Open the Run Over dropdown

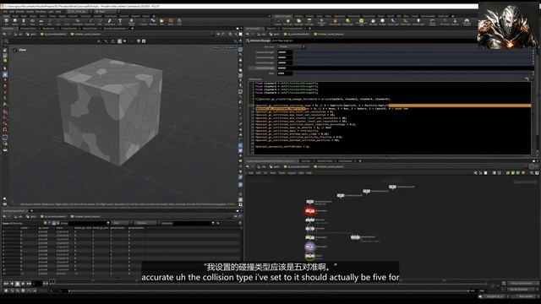292,46
